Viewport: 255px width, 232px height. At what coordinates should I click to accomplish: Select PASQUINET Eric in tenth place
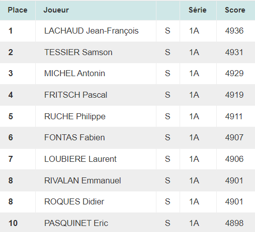[76, 223]
